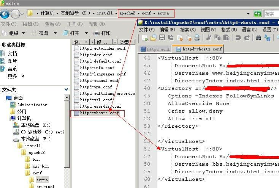Click the Redo arrow icon in Notepad++
The image size is (279, 188).
pos(246,38)
